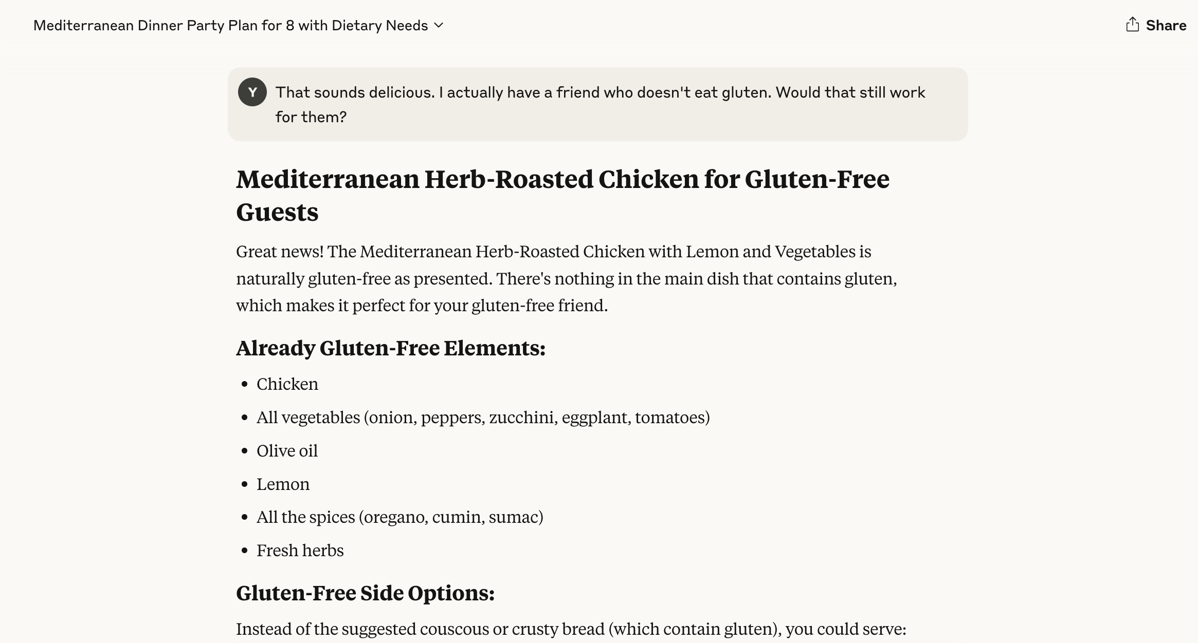
Task: Click the 'Already Gluten-Free Elements' heading
Action: [x=391, y=348]
